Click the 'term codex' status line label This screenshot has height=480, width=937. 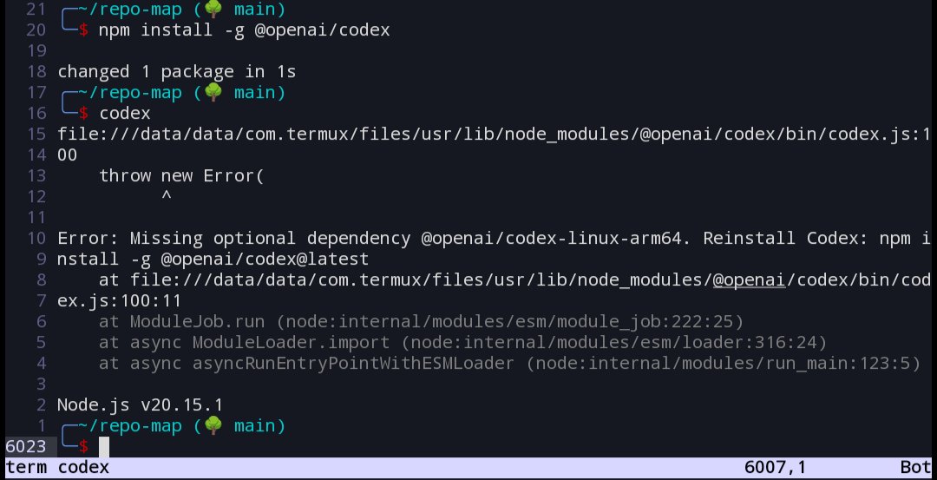point(57,468)
